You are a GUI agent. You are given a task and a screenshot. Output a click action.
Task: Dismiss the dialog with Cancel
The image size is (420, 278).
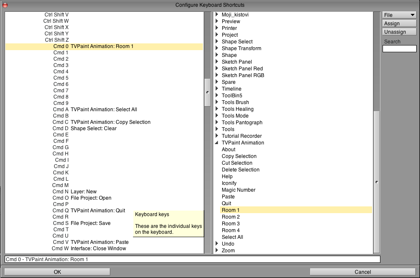tap(363, 272)
